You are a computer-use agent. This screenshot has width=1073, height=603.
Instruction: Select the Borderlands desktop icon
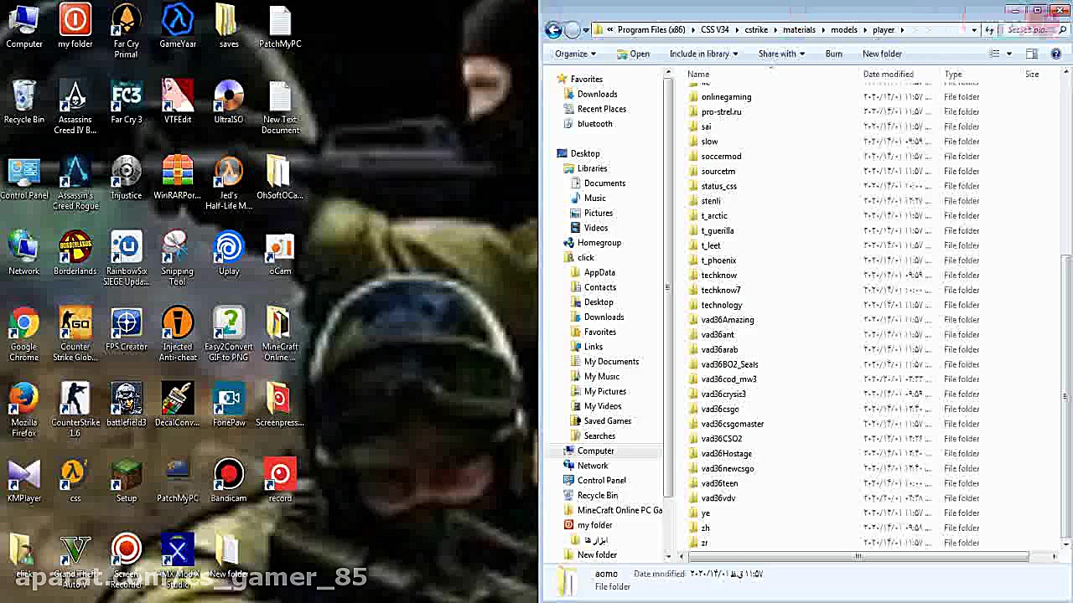(75, 254)
